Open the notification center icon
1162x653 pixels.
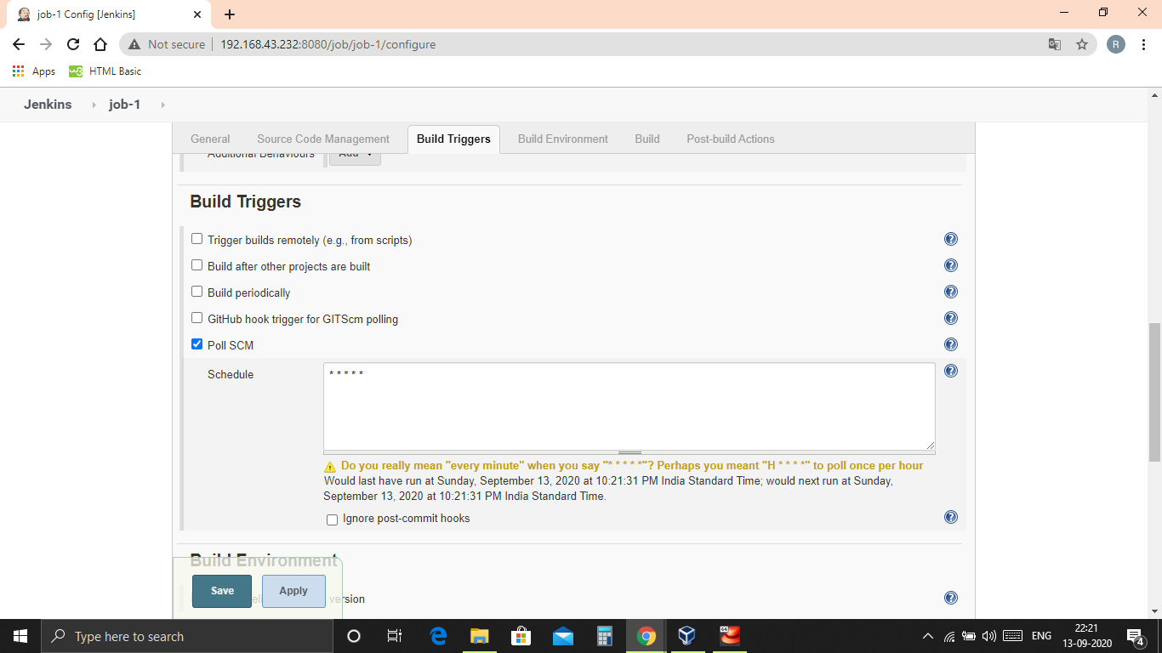1135,636
